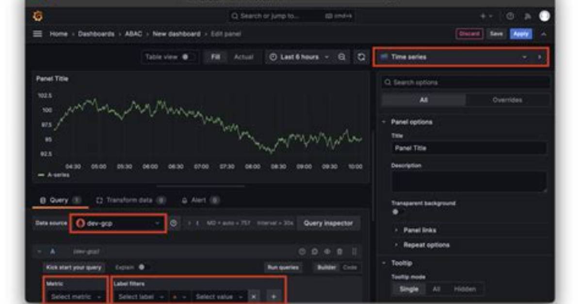580x304 pixels.
Task: Choose Hidden tooltip mode
Action: tap(465, 289)
